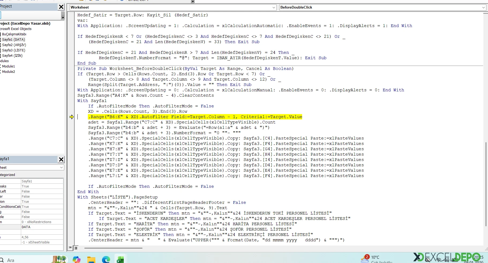This screenshot has width=488, height=263.
Task: Open the weather widget showing 10°C
Action: 375,258
